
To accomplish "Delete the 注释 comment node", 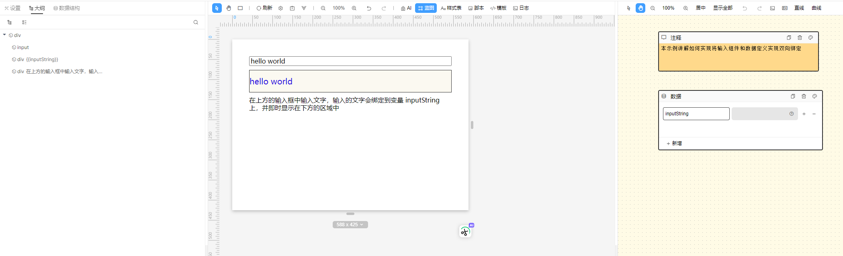I will [x=800, y=38].
